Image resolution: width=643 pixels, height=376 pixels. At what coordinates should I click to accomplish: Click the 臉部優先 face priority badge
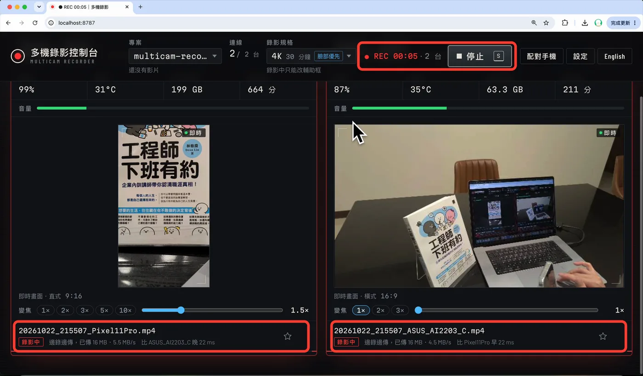tap(328, 56)
